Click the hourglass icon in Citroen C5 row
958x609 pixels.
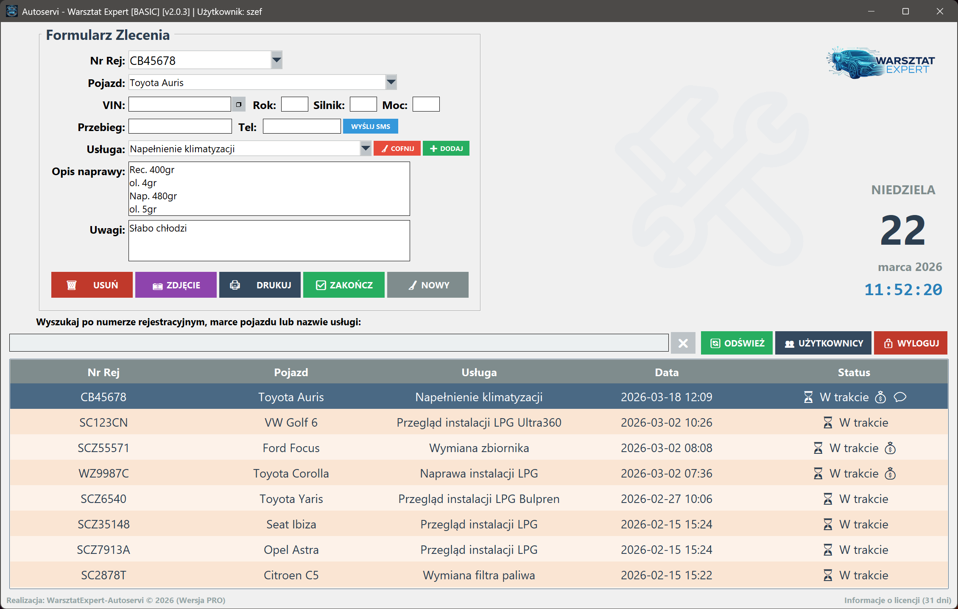pyautogui.click(x=828, y=575)
